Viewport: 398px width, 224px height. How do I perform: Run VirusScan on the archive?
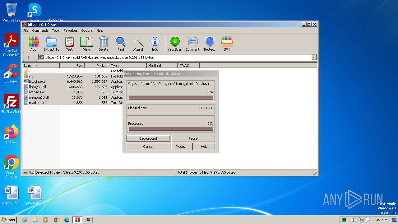(x=175, y=44)
